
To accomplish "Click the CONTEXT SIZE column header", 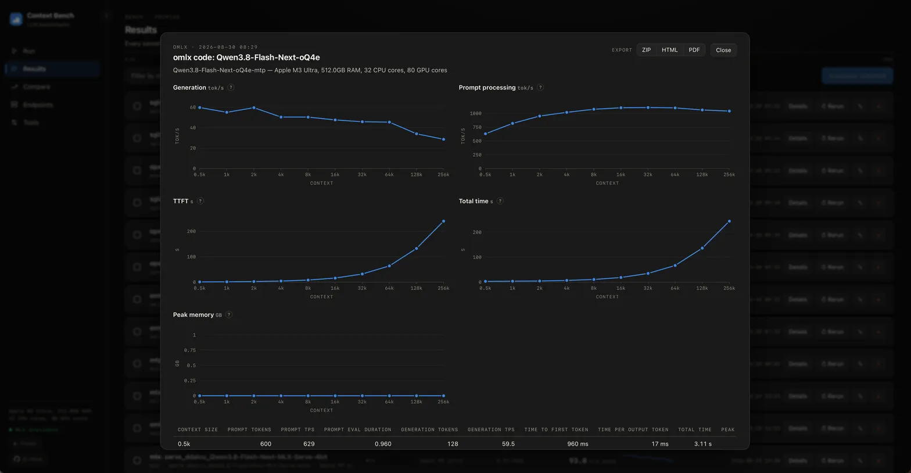I will coord(198,429).
